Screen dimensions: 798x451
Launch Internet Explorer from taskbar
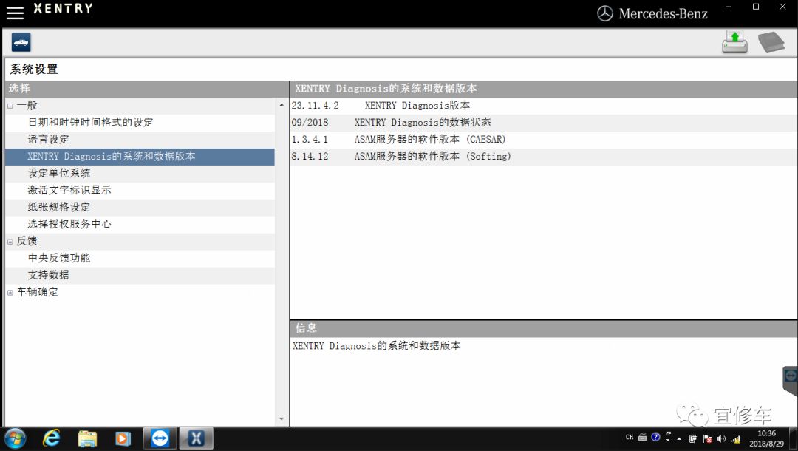click(x=52, y=438)
